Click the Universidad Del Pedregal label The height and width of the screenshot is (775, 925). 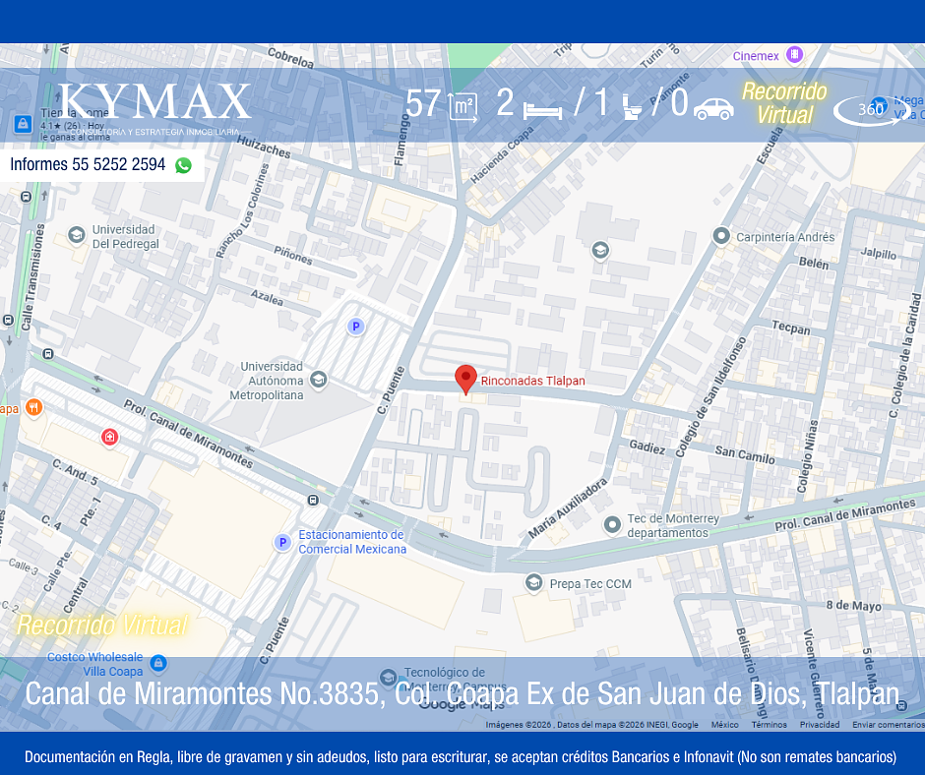[126, 236]
